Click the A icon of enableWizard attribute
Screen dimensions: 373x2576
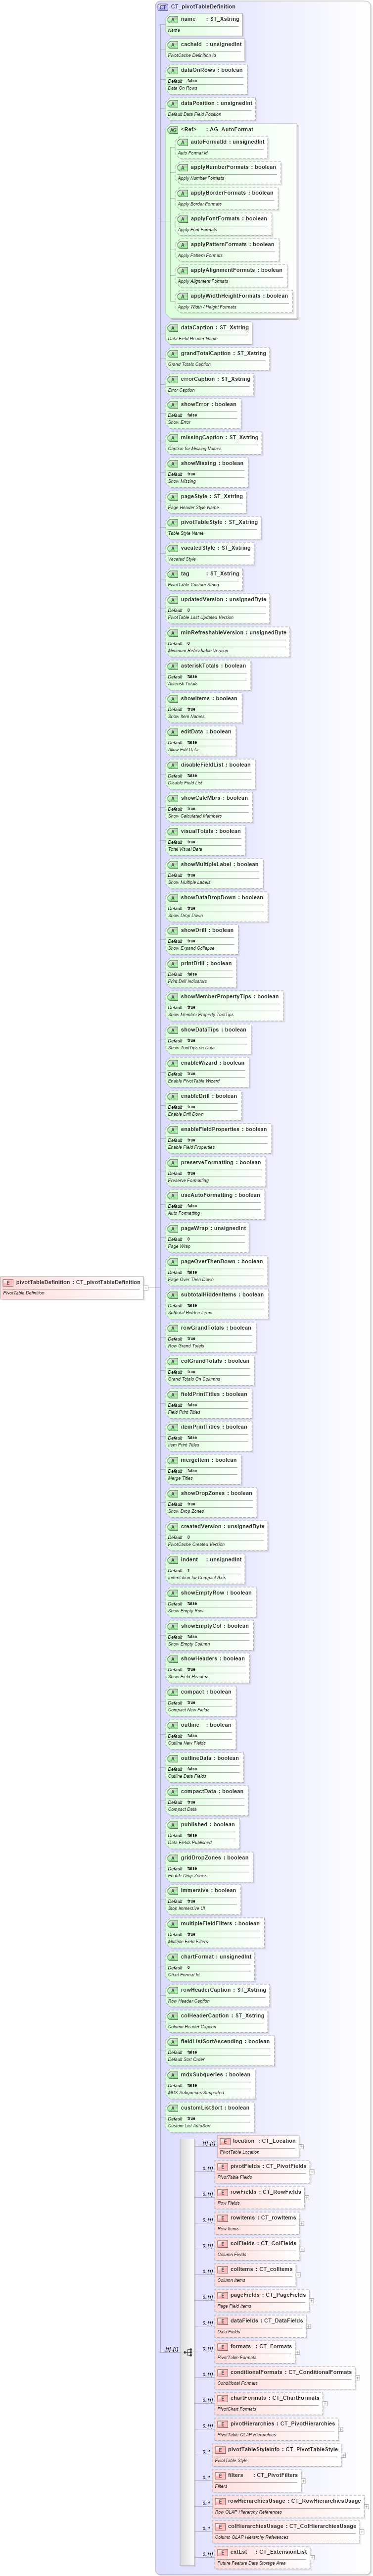pyautogui.click(x=173, y=1063)
